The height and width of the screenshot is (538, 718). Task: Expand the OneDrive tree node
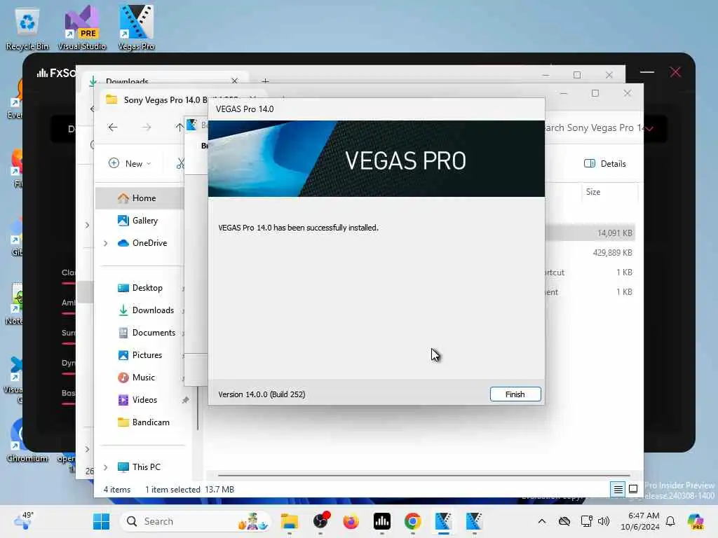coord(106,243)
